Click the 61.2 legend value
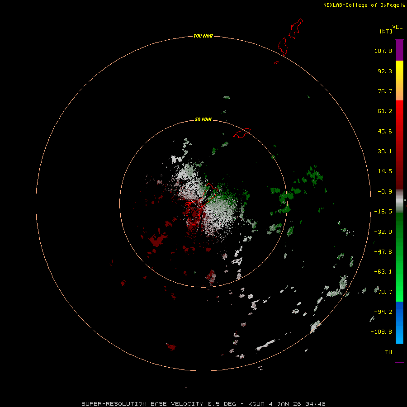The width and height of the screenshot is (407, 407). (385, 111)
